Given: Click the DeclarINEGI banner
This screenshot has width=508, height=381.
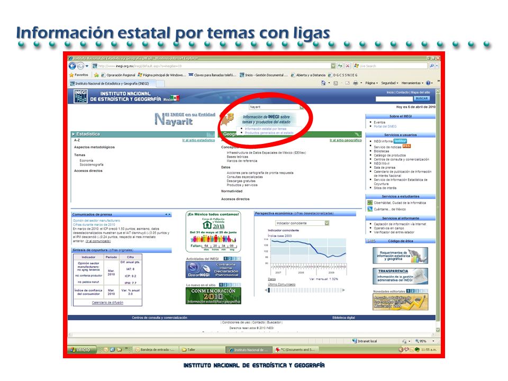Looking at the screenshot, I should 213,269.
